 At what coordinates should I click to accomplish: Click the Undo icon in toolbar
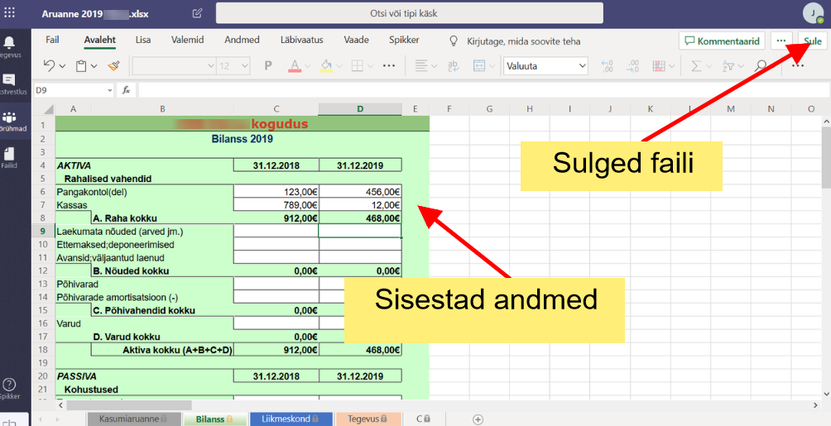[x=50, y=66]
